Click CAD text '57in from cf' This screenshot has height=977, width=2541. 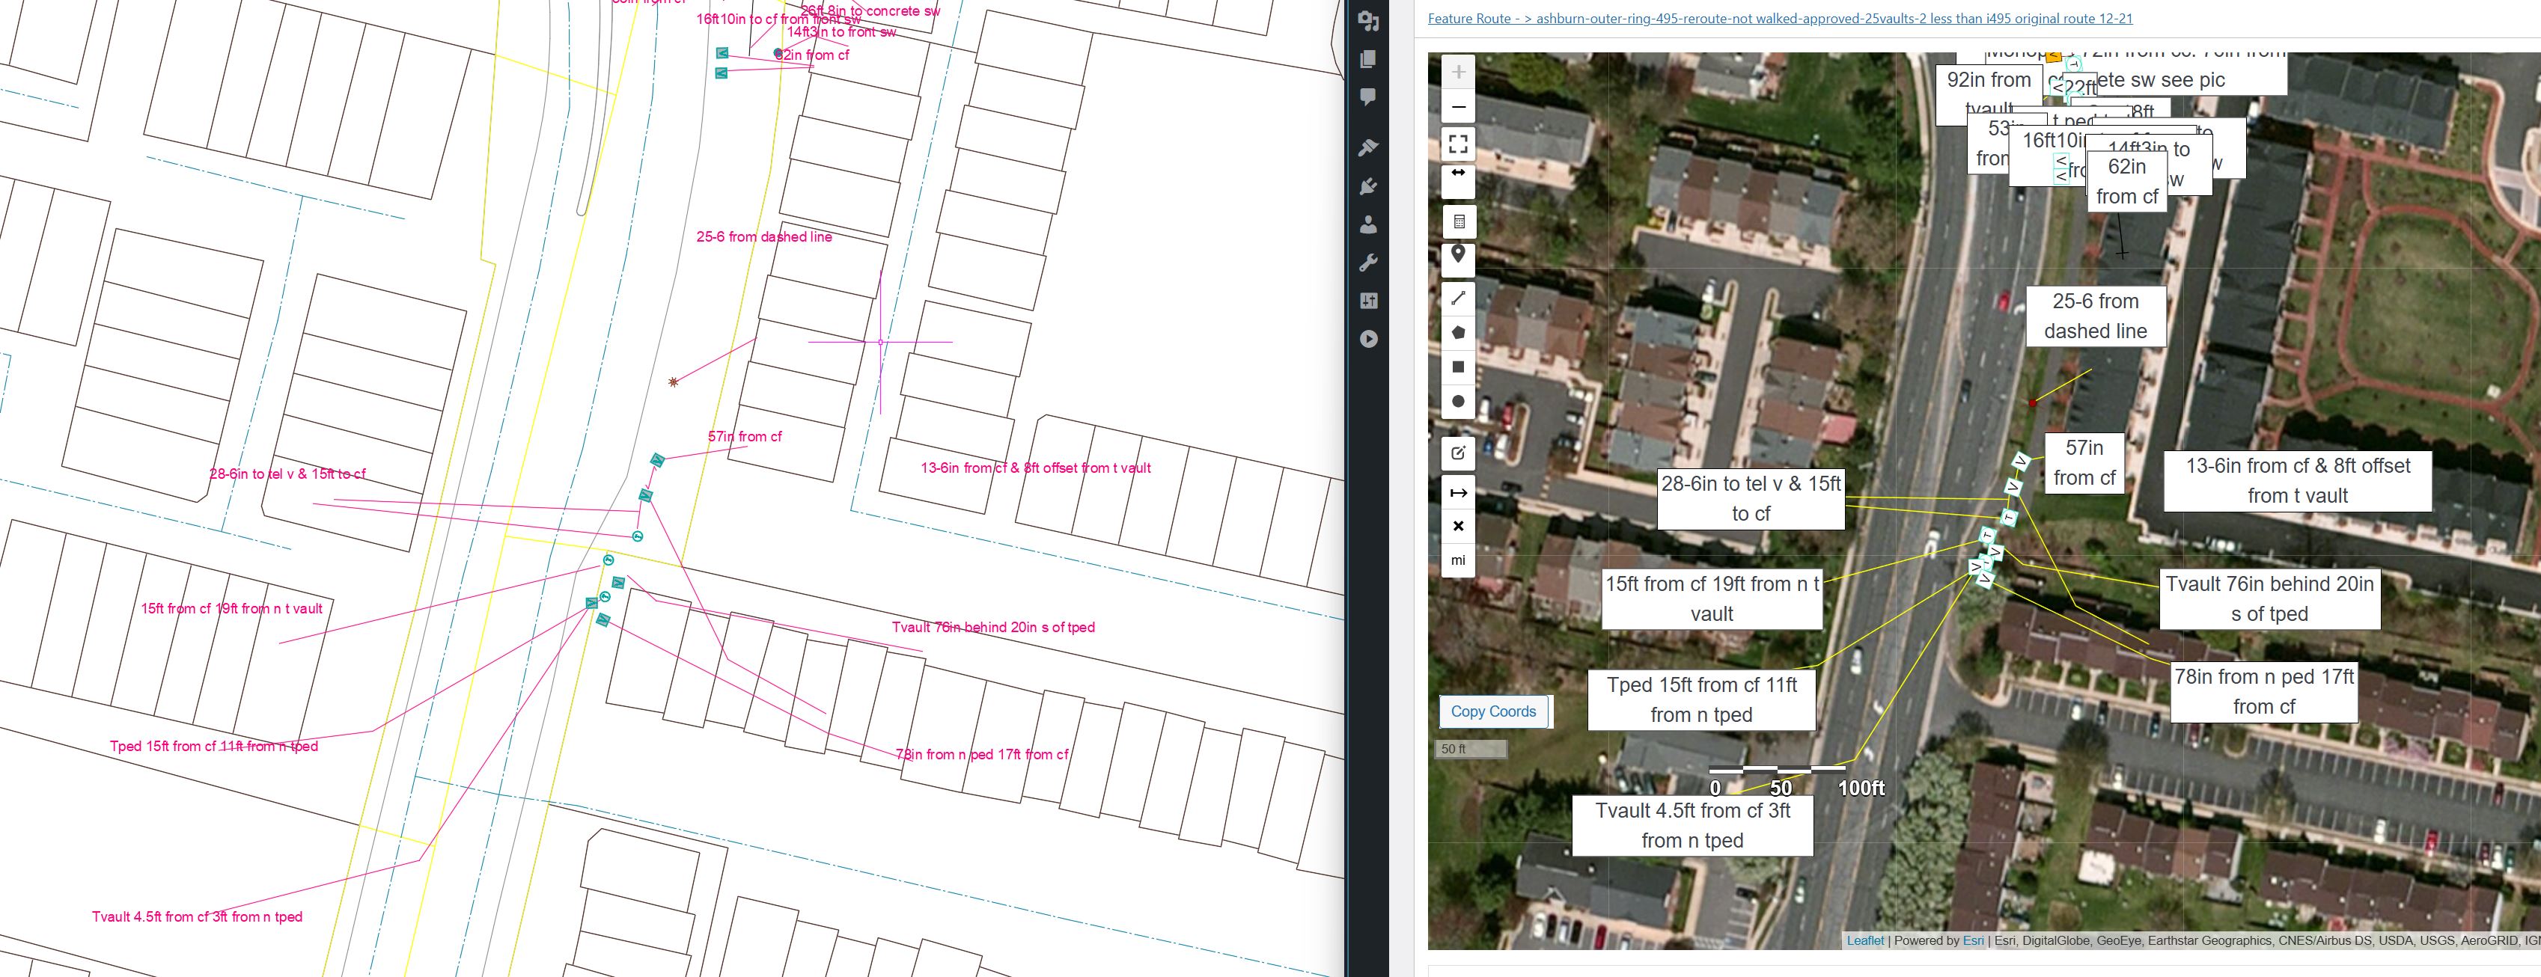pos(745,435)
